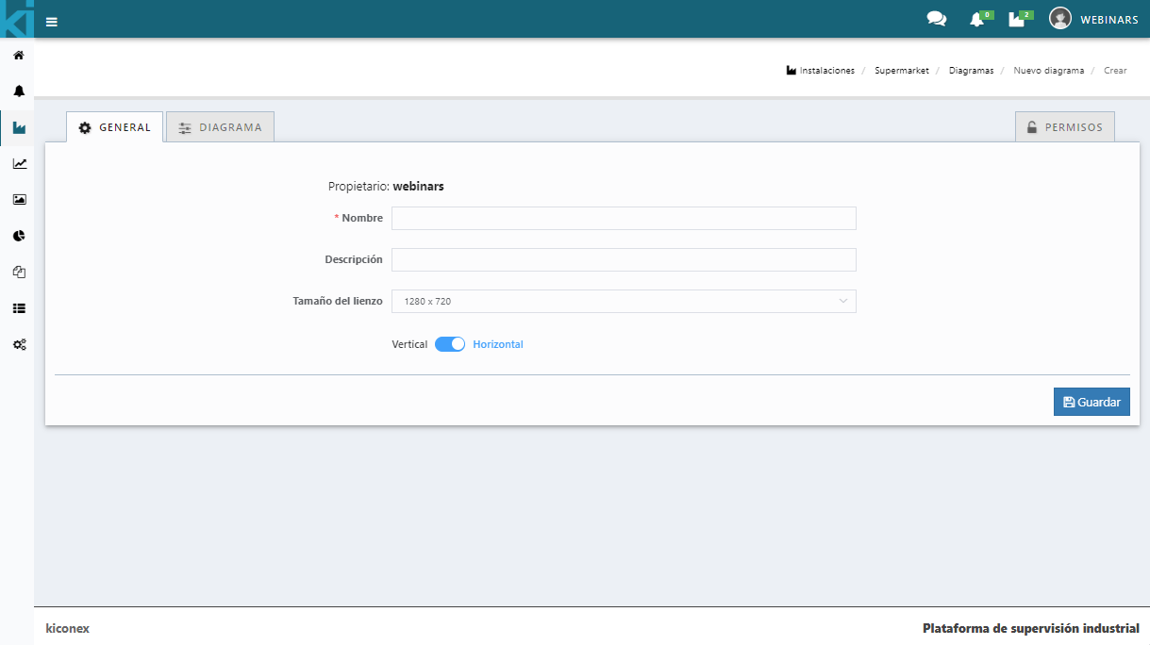Toggle the Vertical/Horizontal orientation switch
Screen dimensions: 1150x645
point(450,344)
